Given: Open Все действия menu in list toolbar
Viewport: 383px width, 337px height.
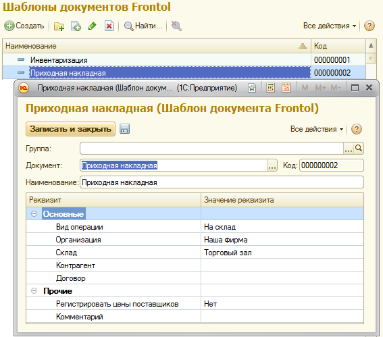Looking at the screenshot, I should click(330, 26).
